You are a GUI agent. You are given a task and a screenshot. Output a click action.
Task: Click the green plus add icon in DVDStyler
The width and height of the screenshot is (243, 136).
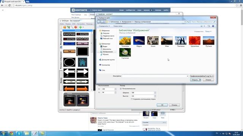80,27
